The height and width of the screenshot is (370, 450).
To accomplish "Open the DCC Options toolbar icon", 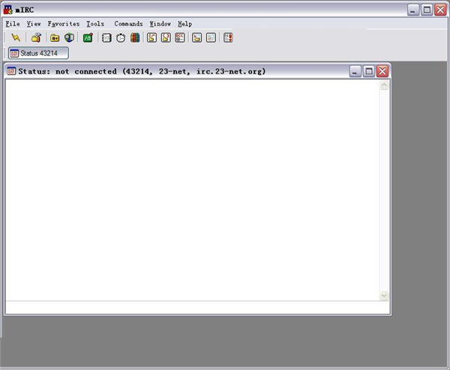I will tap(180, 38).
